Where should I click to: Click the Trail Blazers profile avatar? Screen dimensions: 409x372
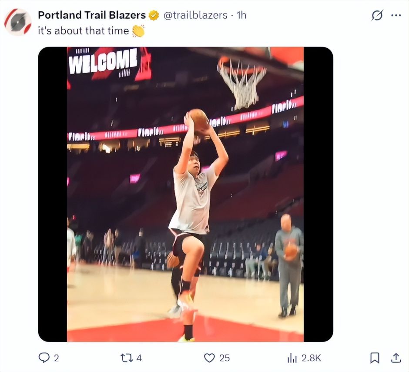[18, 22]
